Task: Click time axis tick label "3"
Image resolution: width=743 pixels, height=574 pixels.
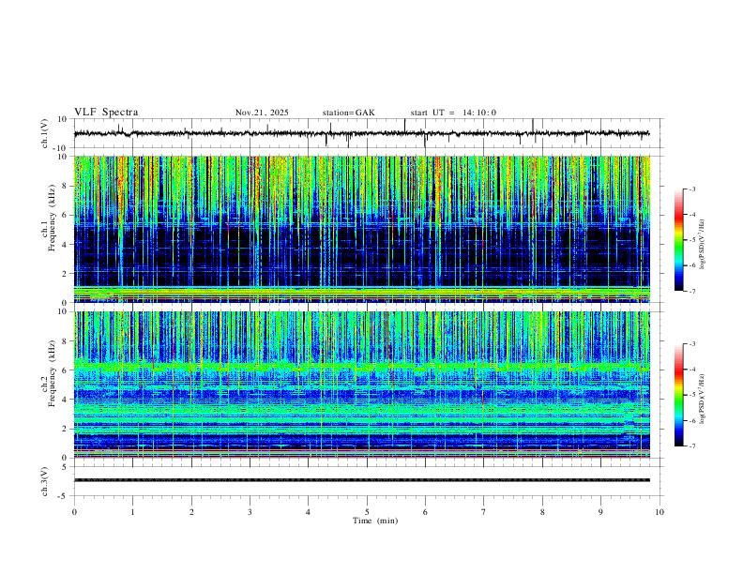Action: click(x=250, y=512)
